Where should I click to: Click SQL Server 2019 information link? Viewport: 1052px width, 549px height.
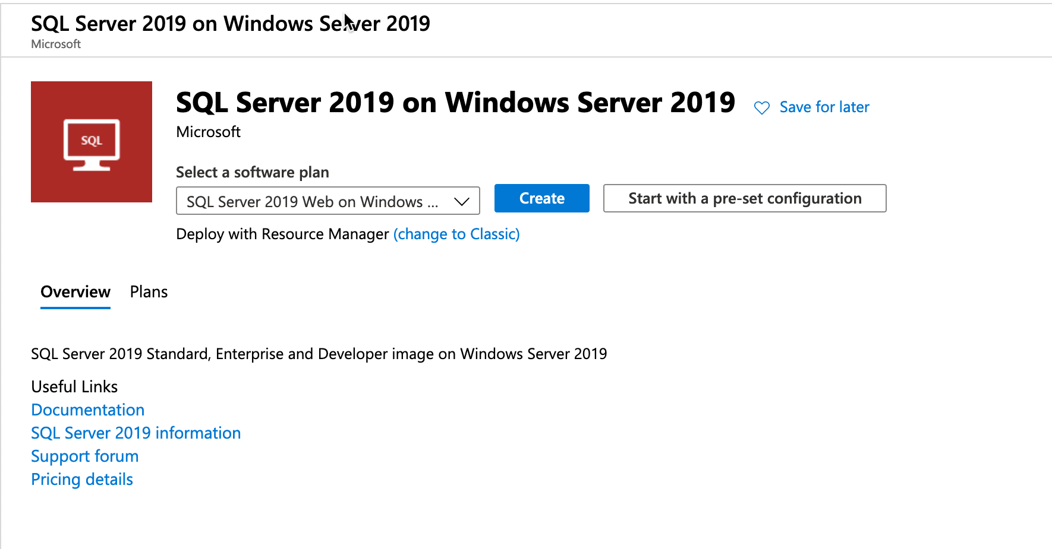point(136,433)
